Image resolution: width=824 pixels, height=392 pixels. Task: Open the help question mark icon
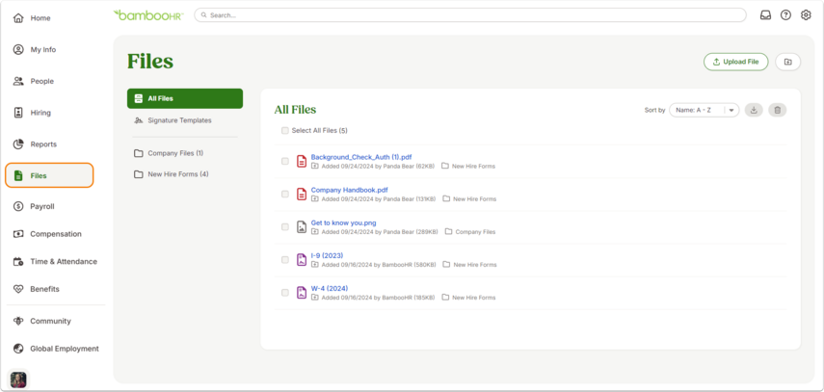[x=785, y=15]
